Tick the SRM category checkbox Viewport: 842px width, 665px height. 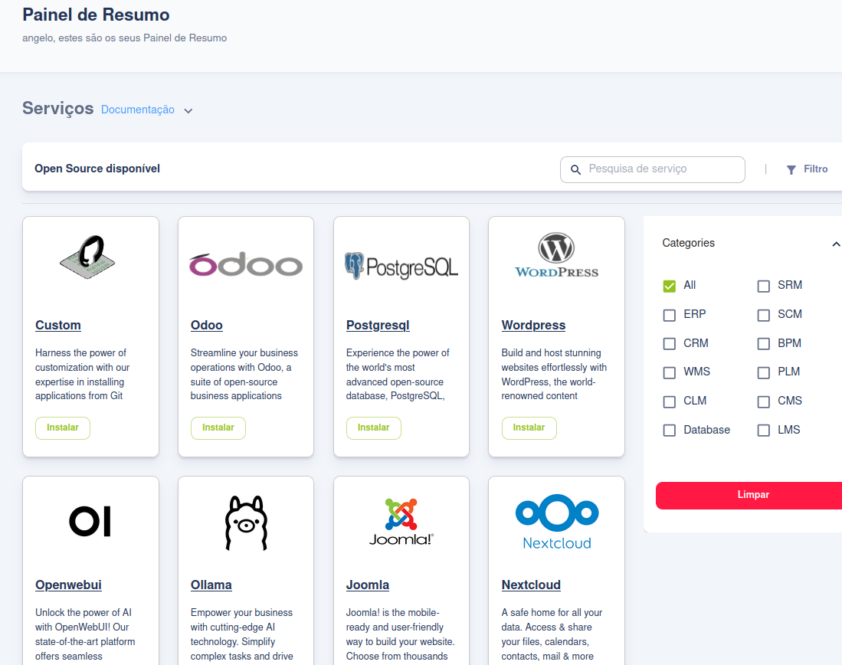coord(764,286)
